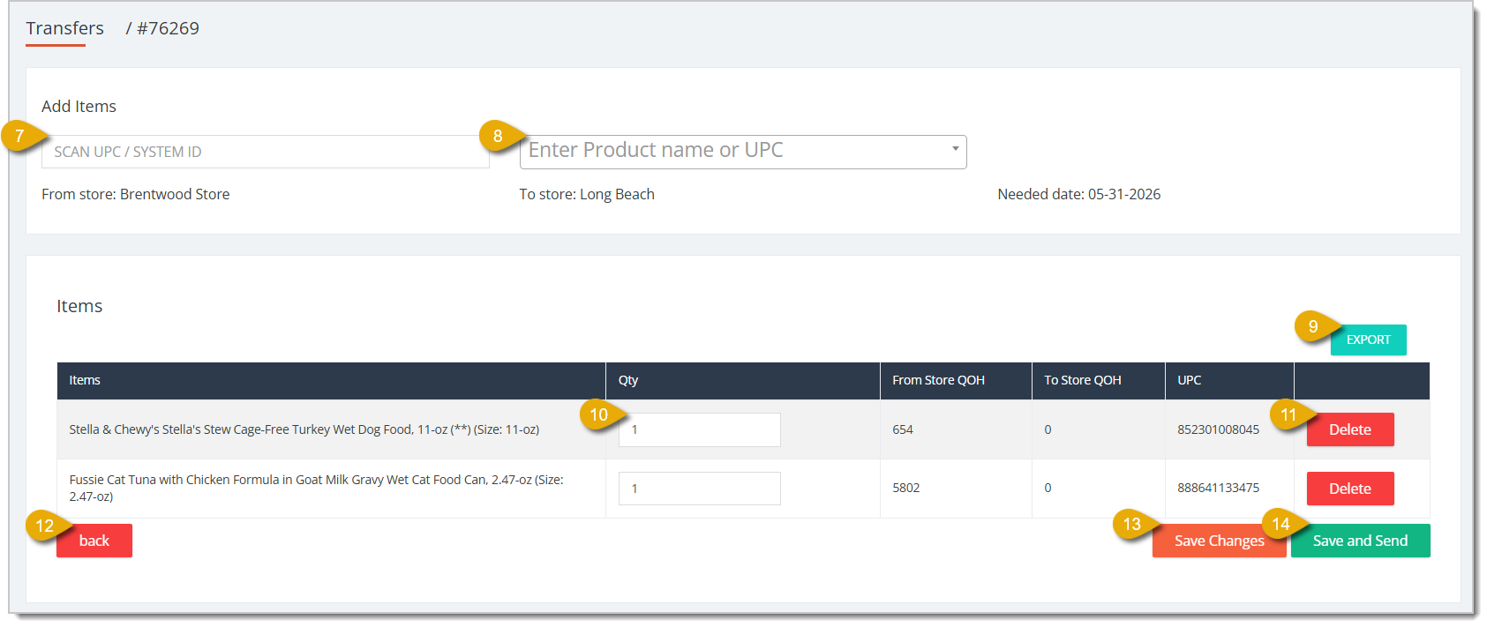1487x627 pixels.
Task: Select UPC 888641133475 cell
Action: coord(1218,488)
